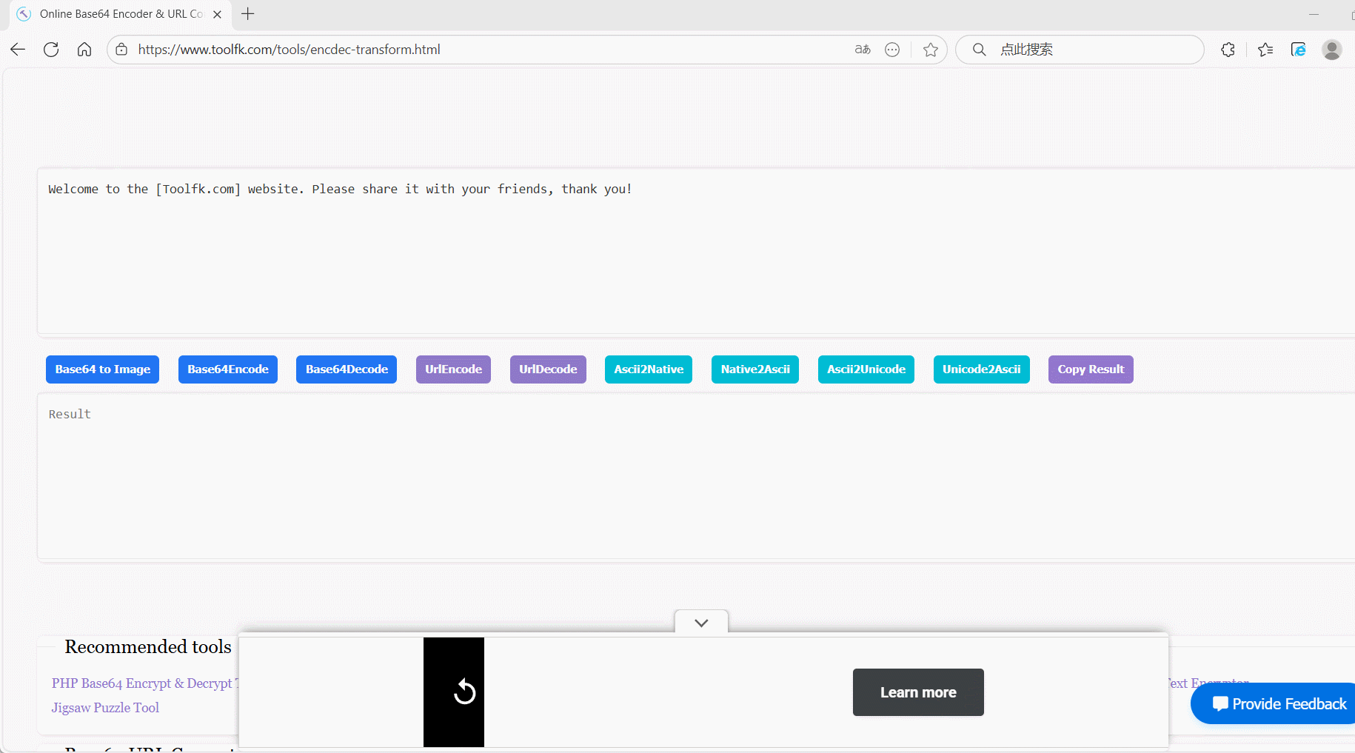This screenshot has width=1355, height=753.
Task: View site information lock icon
Action: 121,50
